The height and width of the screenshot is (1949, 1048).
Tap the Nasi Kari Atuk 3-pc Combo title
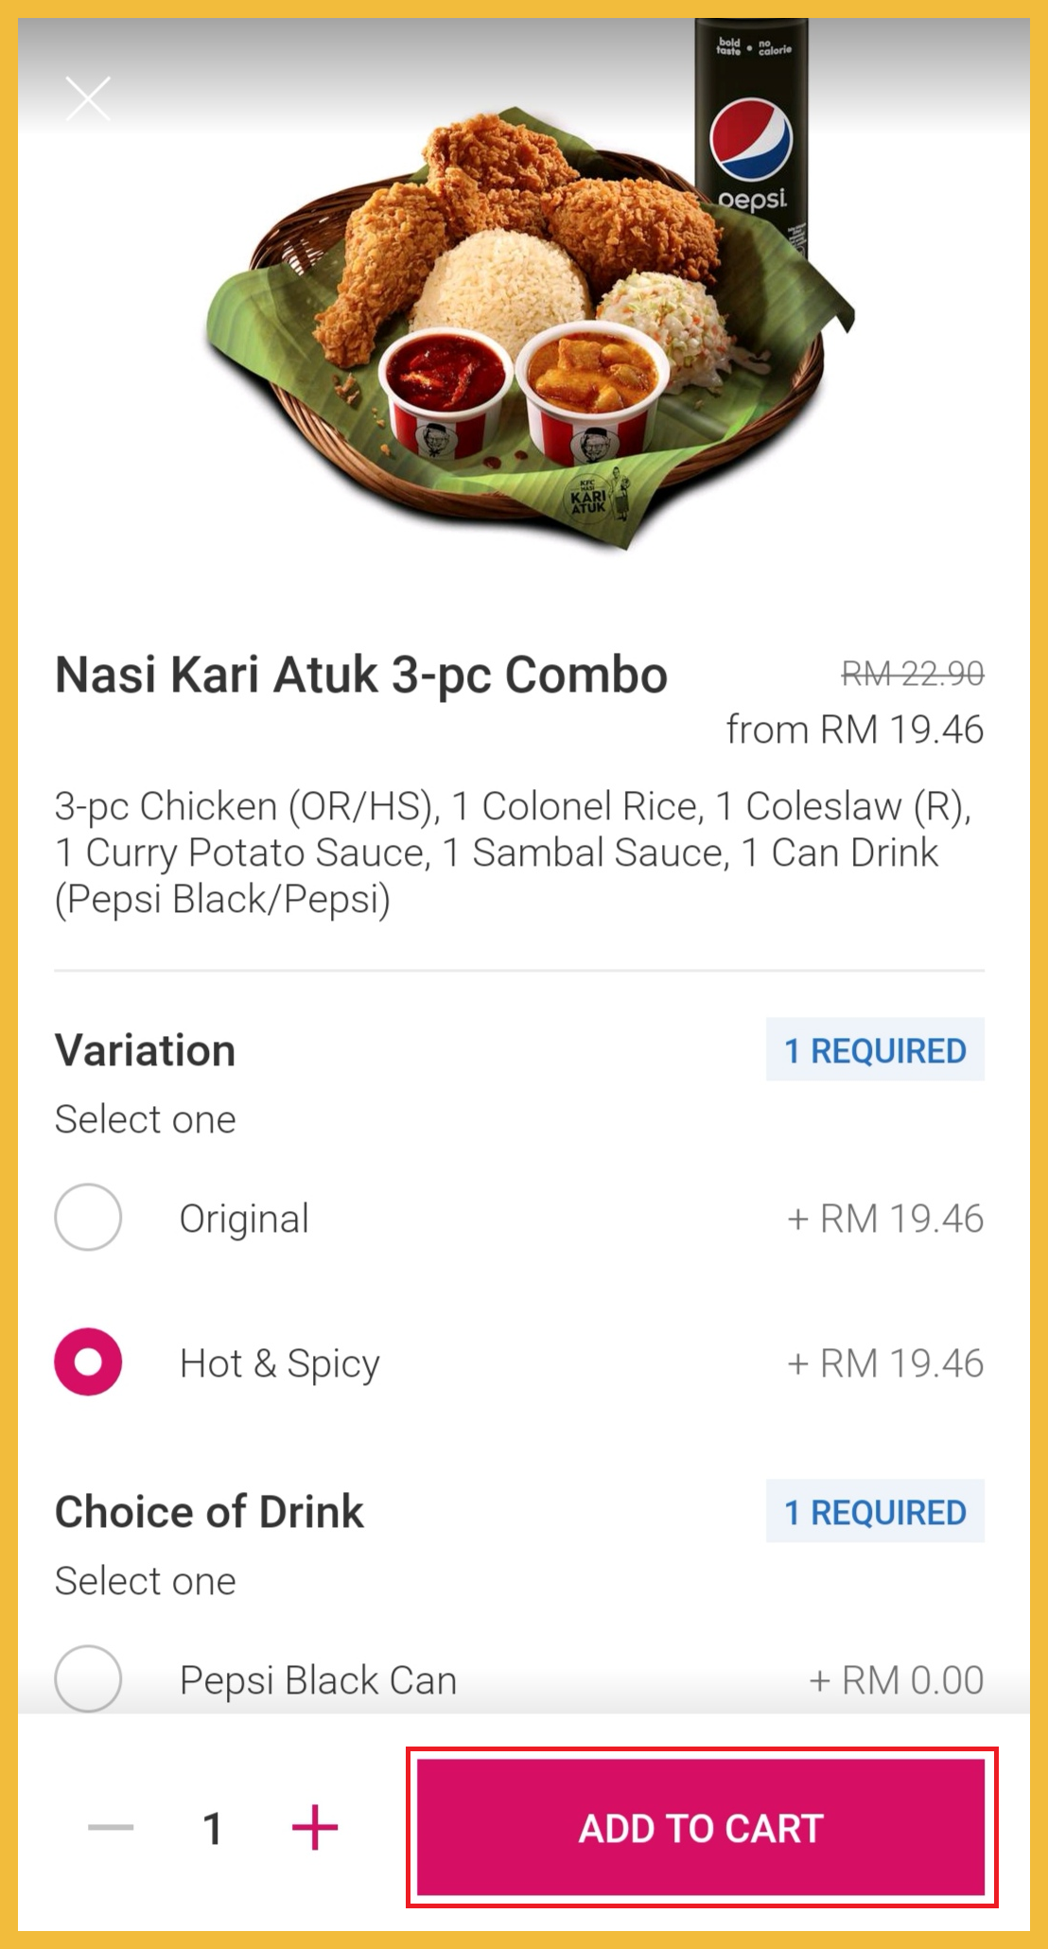click(361, 676)
